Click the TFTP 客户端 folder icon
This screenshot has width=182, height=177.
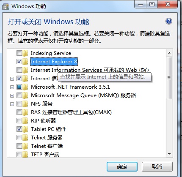[25, 155]
